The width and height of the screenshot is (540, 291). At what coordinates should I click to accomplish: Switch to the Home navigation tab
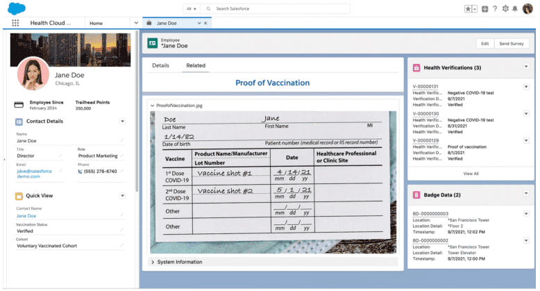pos(96,23)
